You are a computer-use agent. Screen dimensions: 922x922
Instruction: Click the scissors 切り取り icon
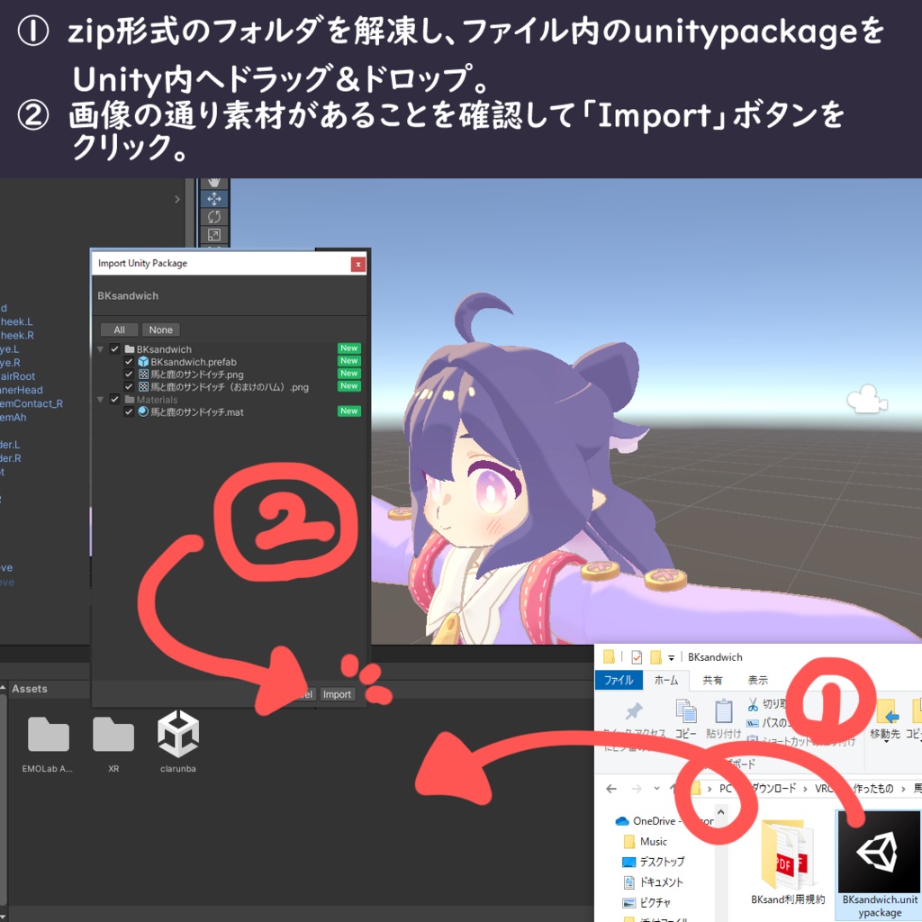tap(754, 704)
